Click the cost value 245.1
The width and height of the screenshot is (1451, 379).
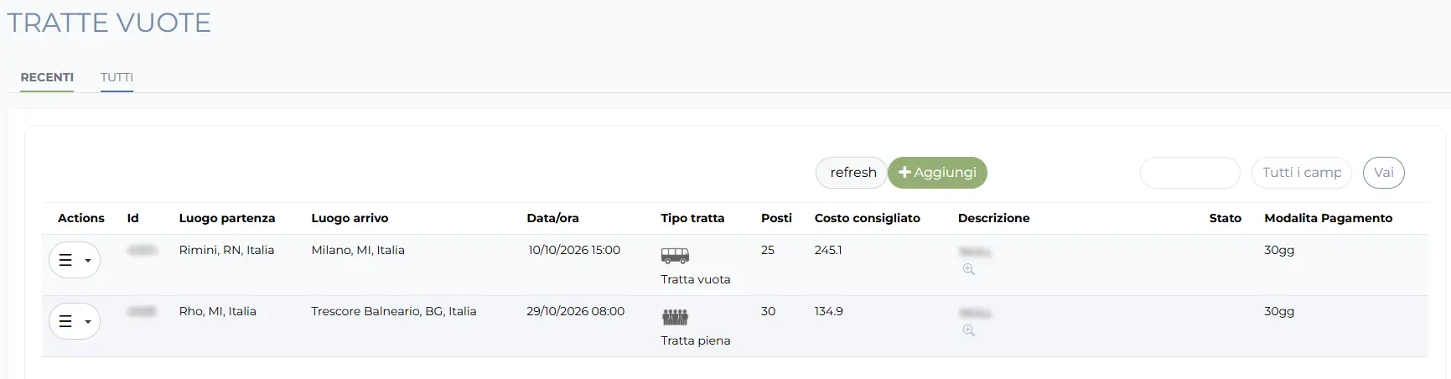coord(828,250)
